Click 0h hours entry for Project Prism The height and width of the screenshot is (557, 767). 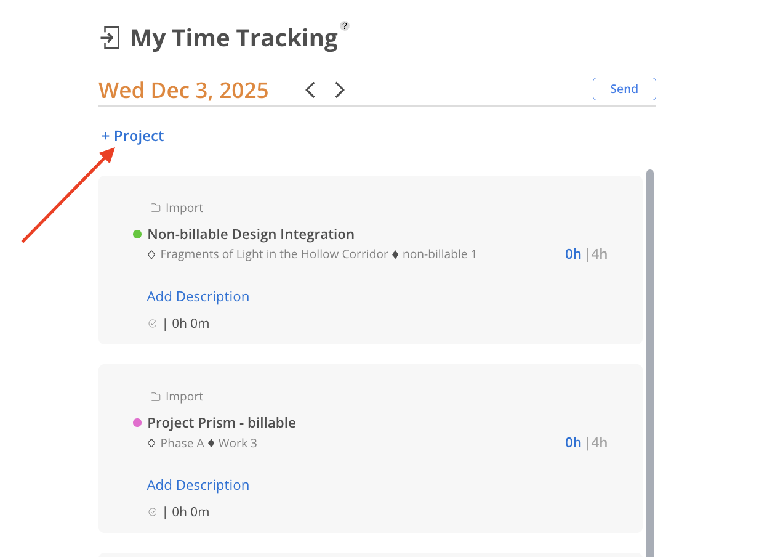573,442
